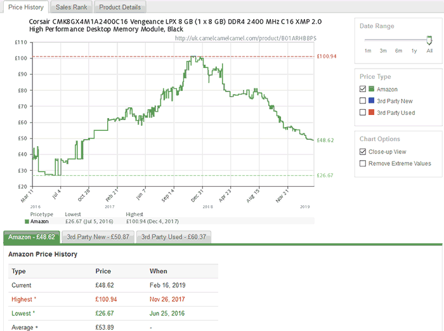Image resolution: width=444 pixels, height=331 pixels.
Task: Check Remove Extreme Values option
Action: [x=363, y=163]
